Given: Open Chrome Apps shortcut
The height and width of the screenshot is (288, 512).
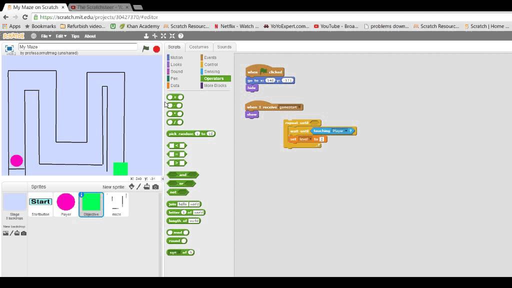Looking at the screenshot, I should (11, 26).
